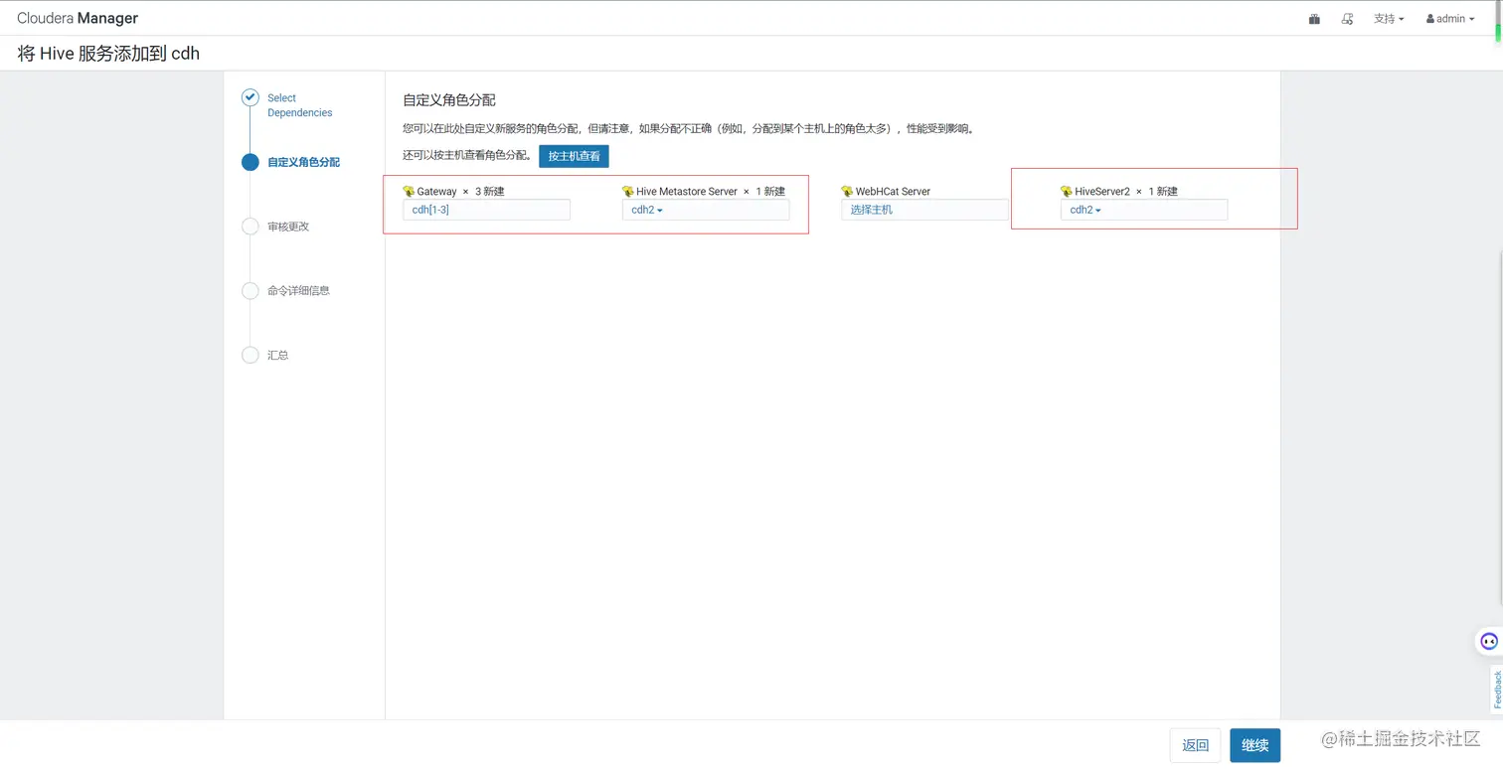The width and height of the screenshot is (1503, 771).
Task: Click the HiveServer2 hive icon
Action: pos(1067,191)
